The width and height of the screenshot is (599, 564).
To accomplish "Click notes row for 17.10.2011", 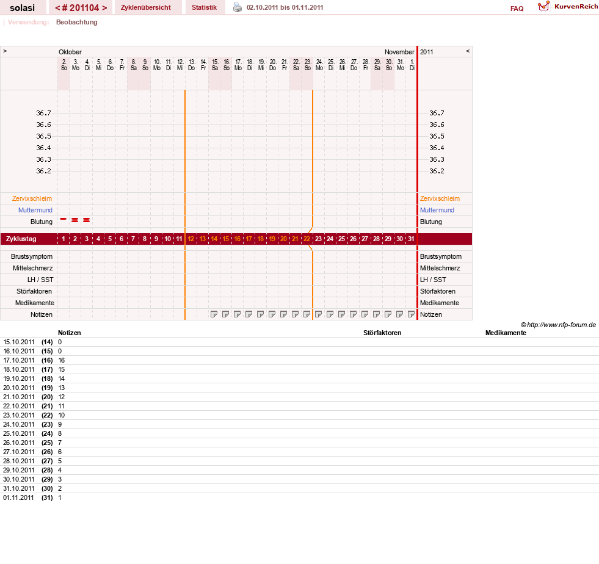I will (x=299, y=361).
